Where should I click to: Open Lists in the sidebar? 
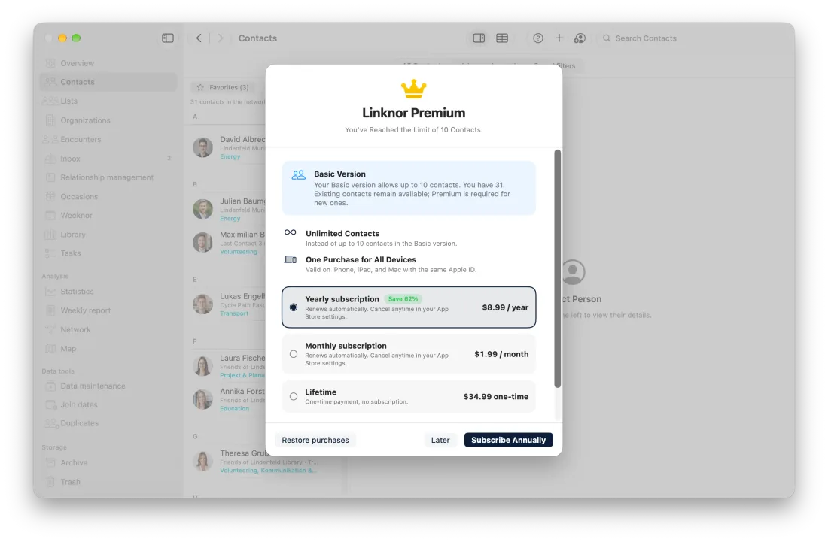[x=108, y=101]
